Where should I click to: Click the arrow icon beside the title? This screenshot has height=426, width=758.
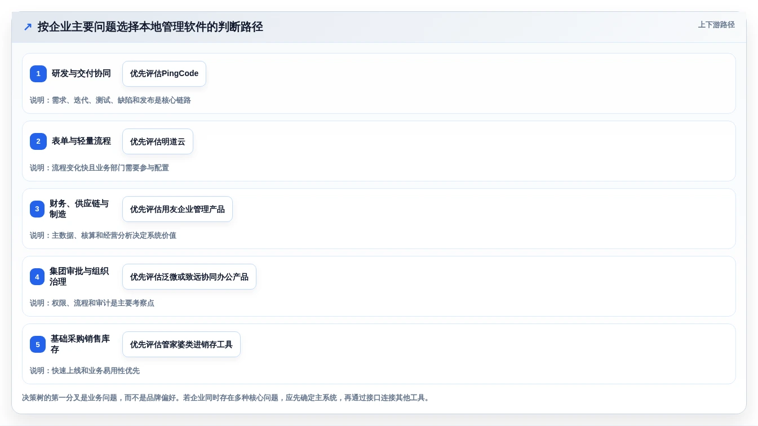click(x=28, y=27)
